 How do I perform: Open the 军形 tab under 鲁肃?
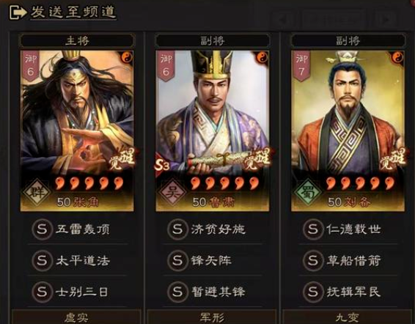[212, 317]
